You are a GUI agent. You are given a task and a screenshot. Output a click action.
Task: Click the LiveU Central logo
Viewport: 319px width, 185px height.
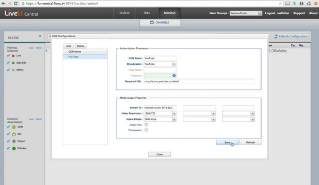point(21,13)
